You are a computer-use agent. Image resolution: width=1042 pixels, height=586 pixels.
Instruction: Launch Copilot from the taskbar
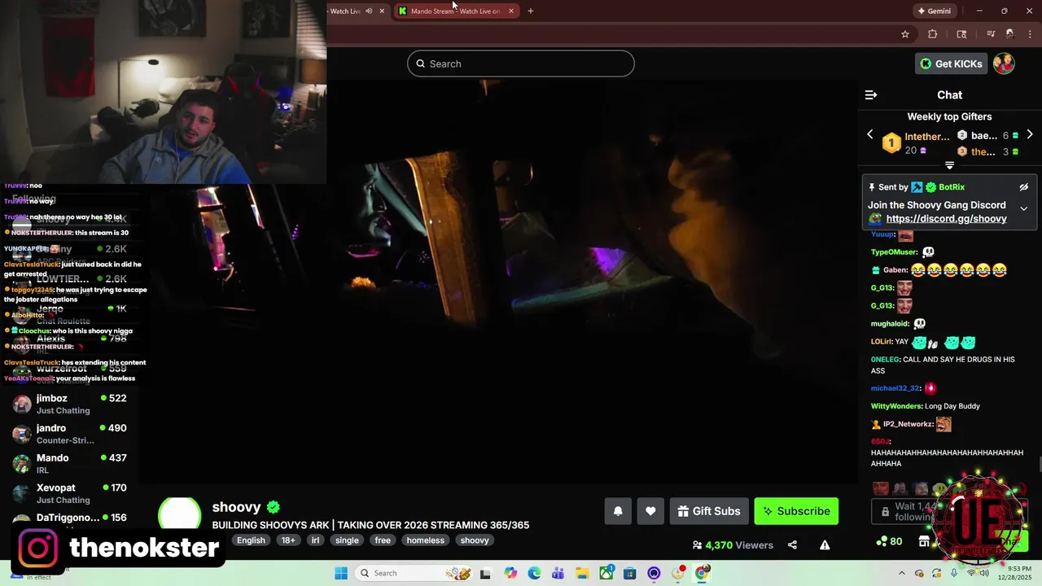[510, 574]
